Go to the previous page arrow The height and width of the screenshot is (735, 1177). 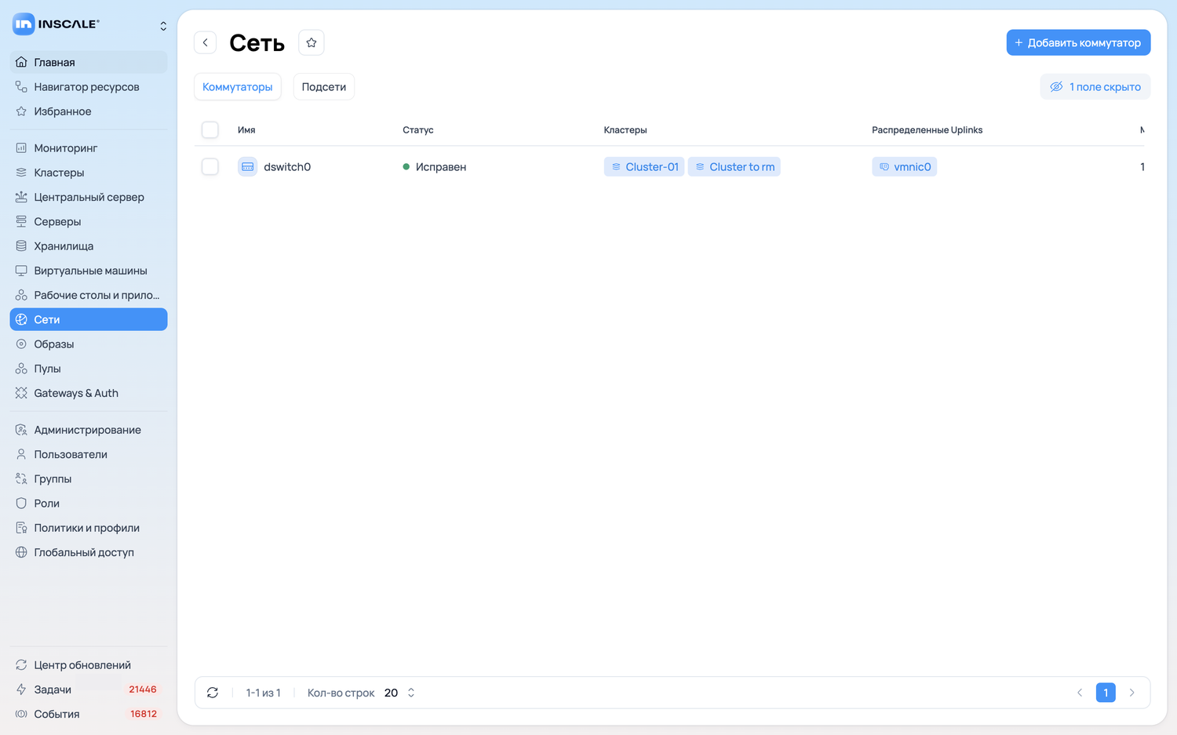[1080, 693]
